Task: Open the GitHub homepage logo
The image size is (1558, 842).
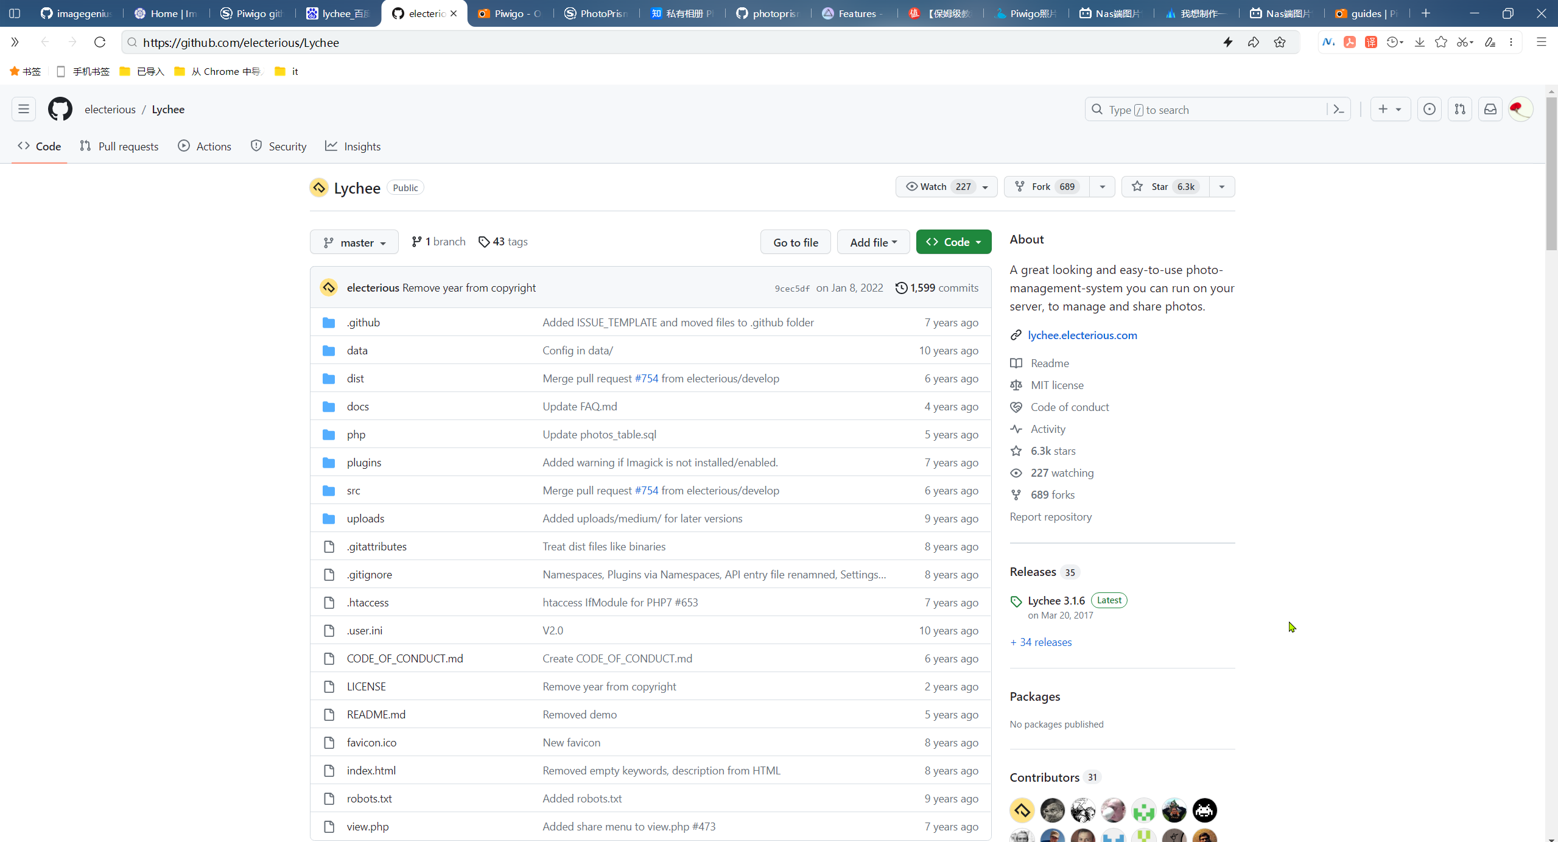Action: pos(60,110)
